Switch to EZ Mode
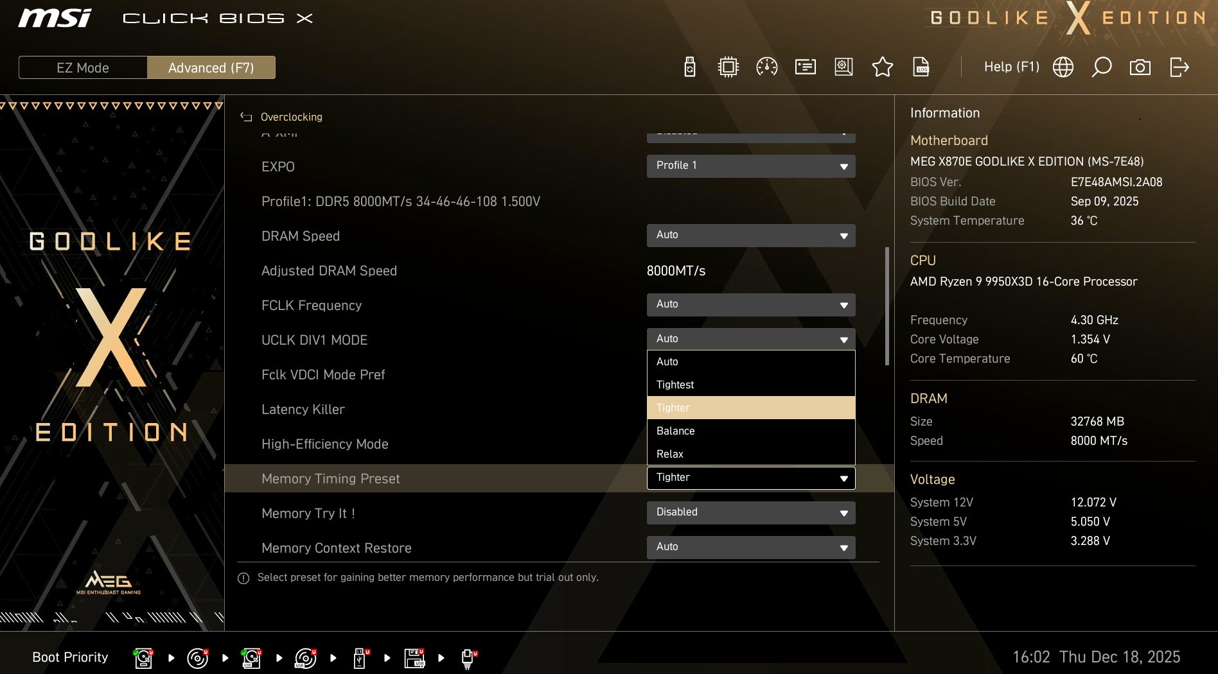 pyautogui.click(x=83, y=67)
